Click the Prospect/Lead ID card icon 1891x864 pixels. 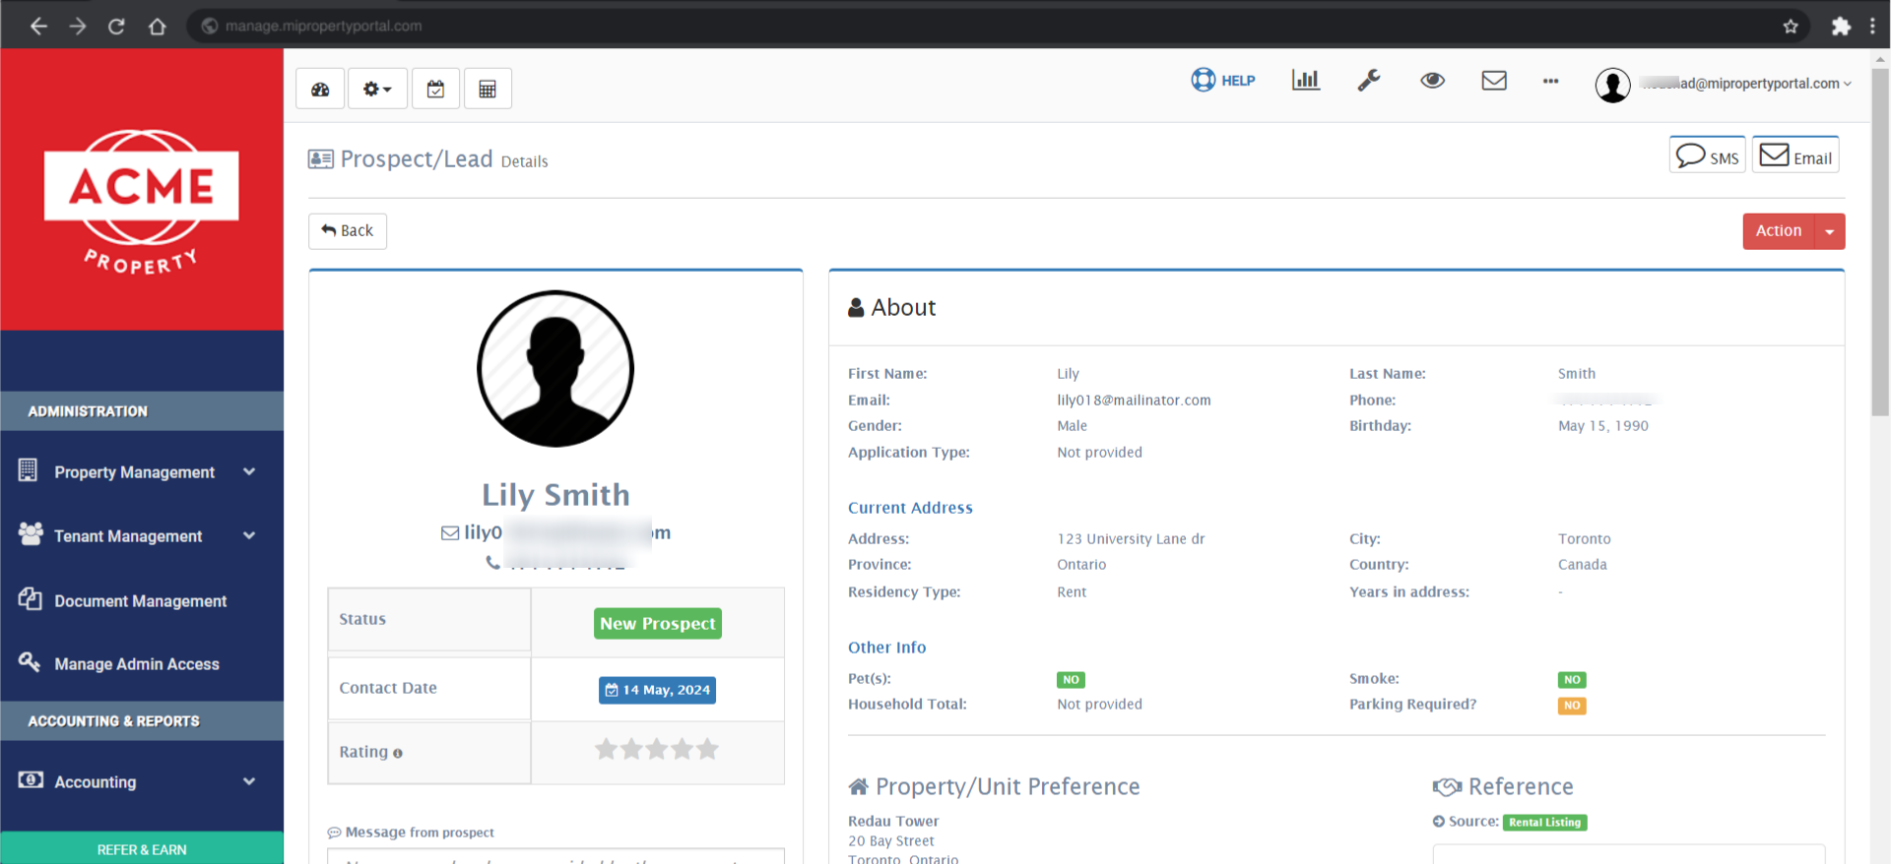click(x=321, y=159)
